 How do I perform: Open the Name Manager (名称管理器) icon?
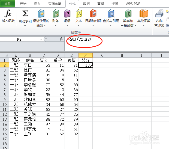pos(159,13)
